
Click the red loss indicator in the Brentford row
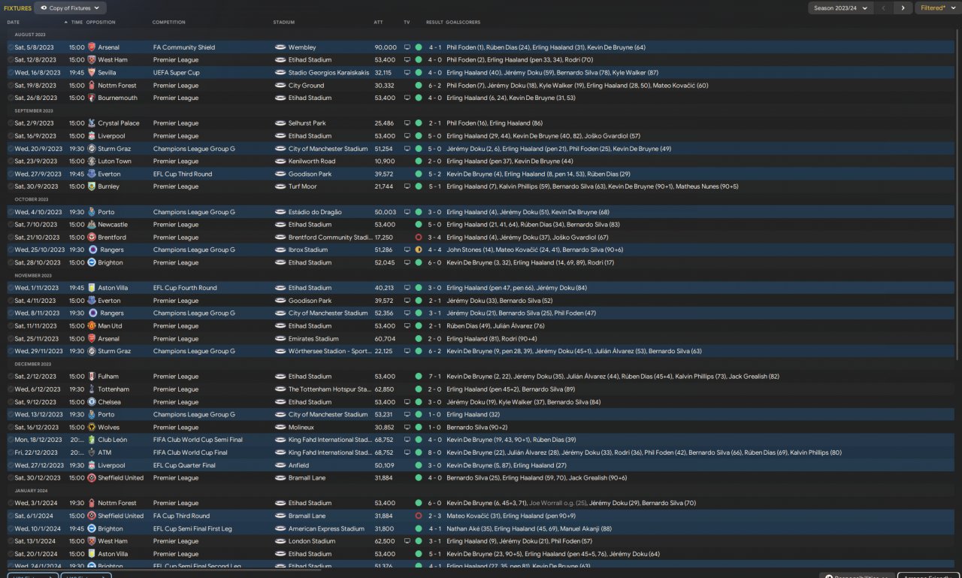point(419,238)
